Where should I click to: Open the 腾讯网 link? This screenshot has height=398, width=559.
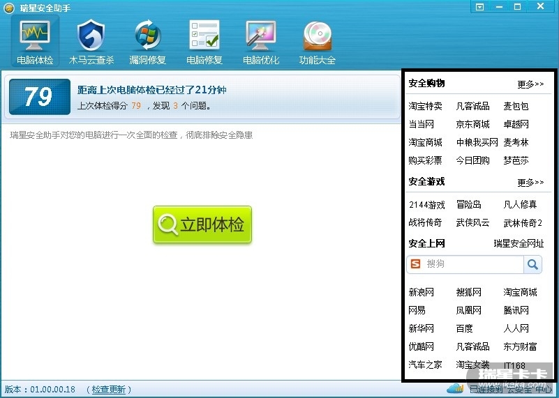tap(516, 310)
